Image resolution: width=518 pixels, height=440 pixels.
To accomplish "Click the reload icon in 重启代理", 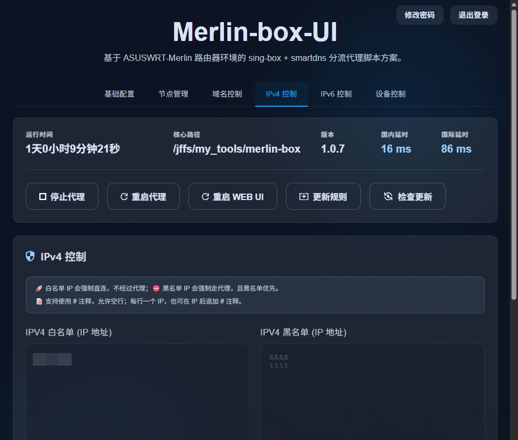I will (124, 197).
